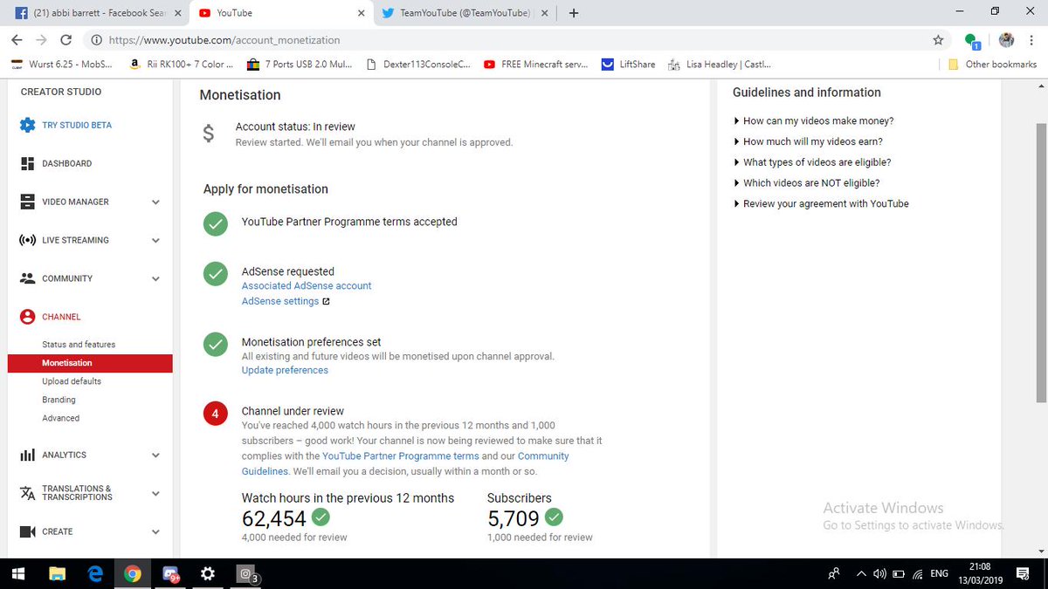Expand 'How much will my videos earn?'
This screenshot has height=589, width=1048.
coord(808,141)
